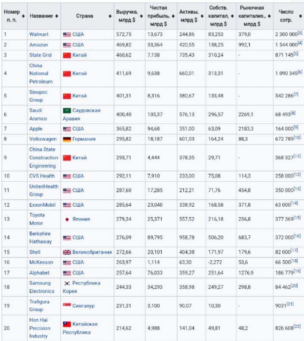
Task: Open the Сингапур country link
Action: tap(84, 306)
